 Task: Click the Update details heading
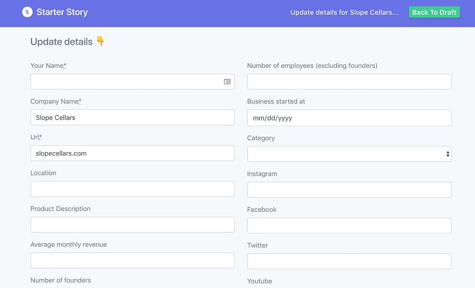click(61, 42)
